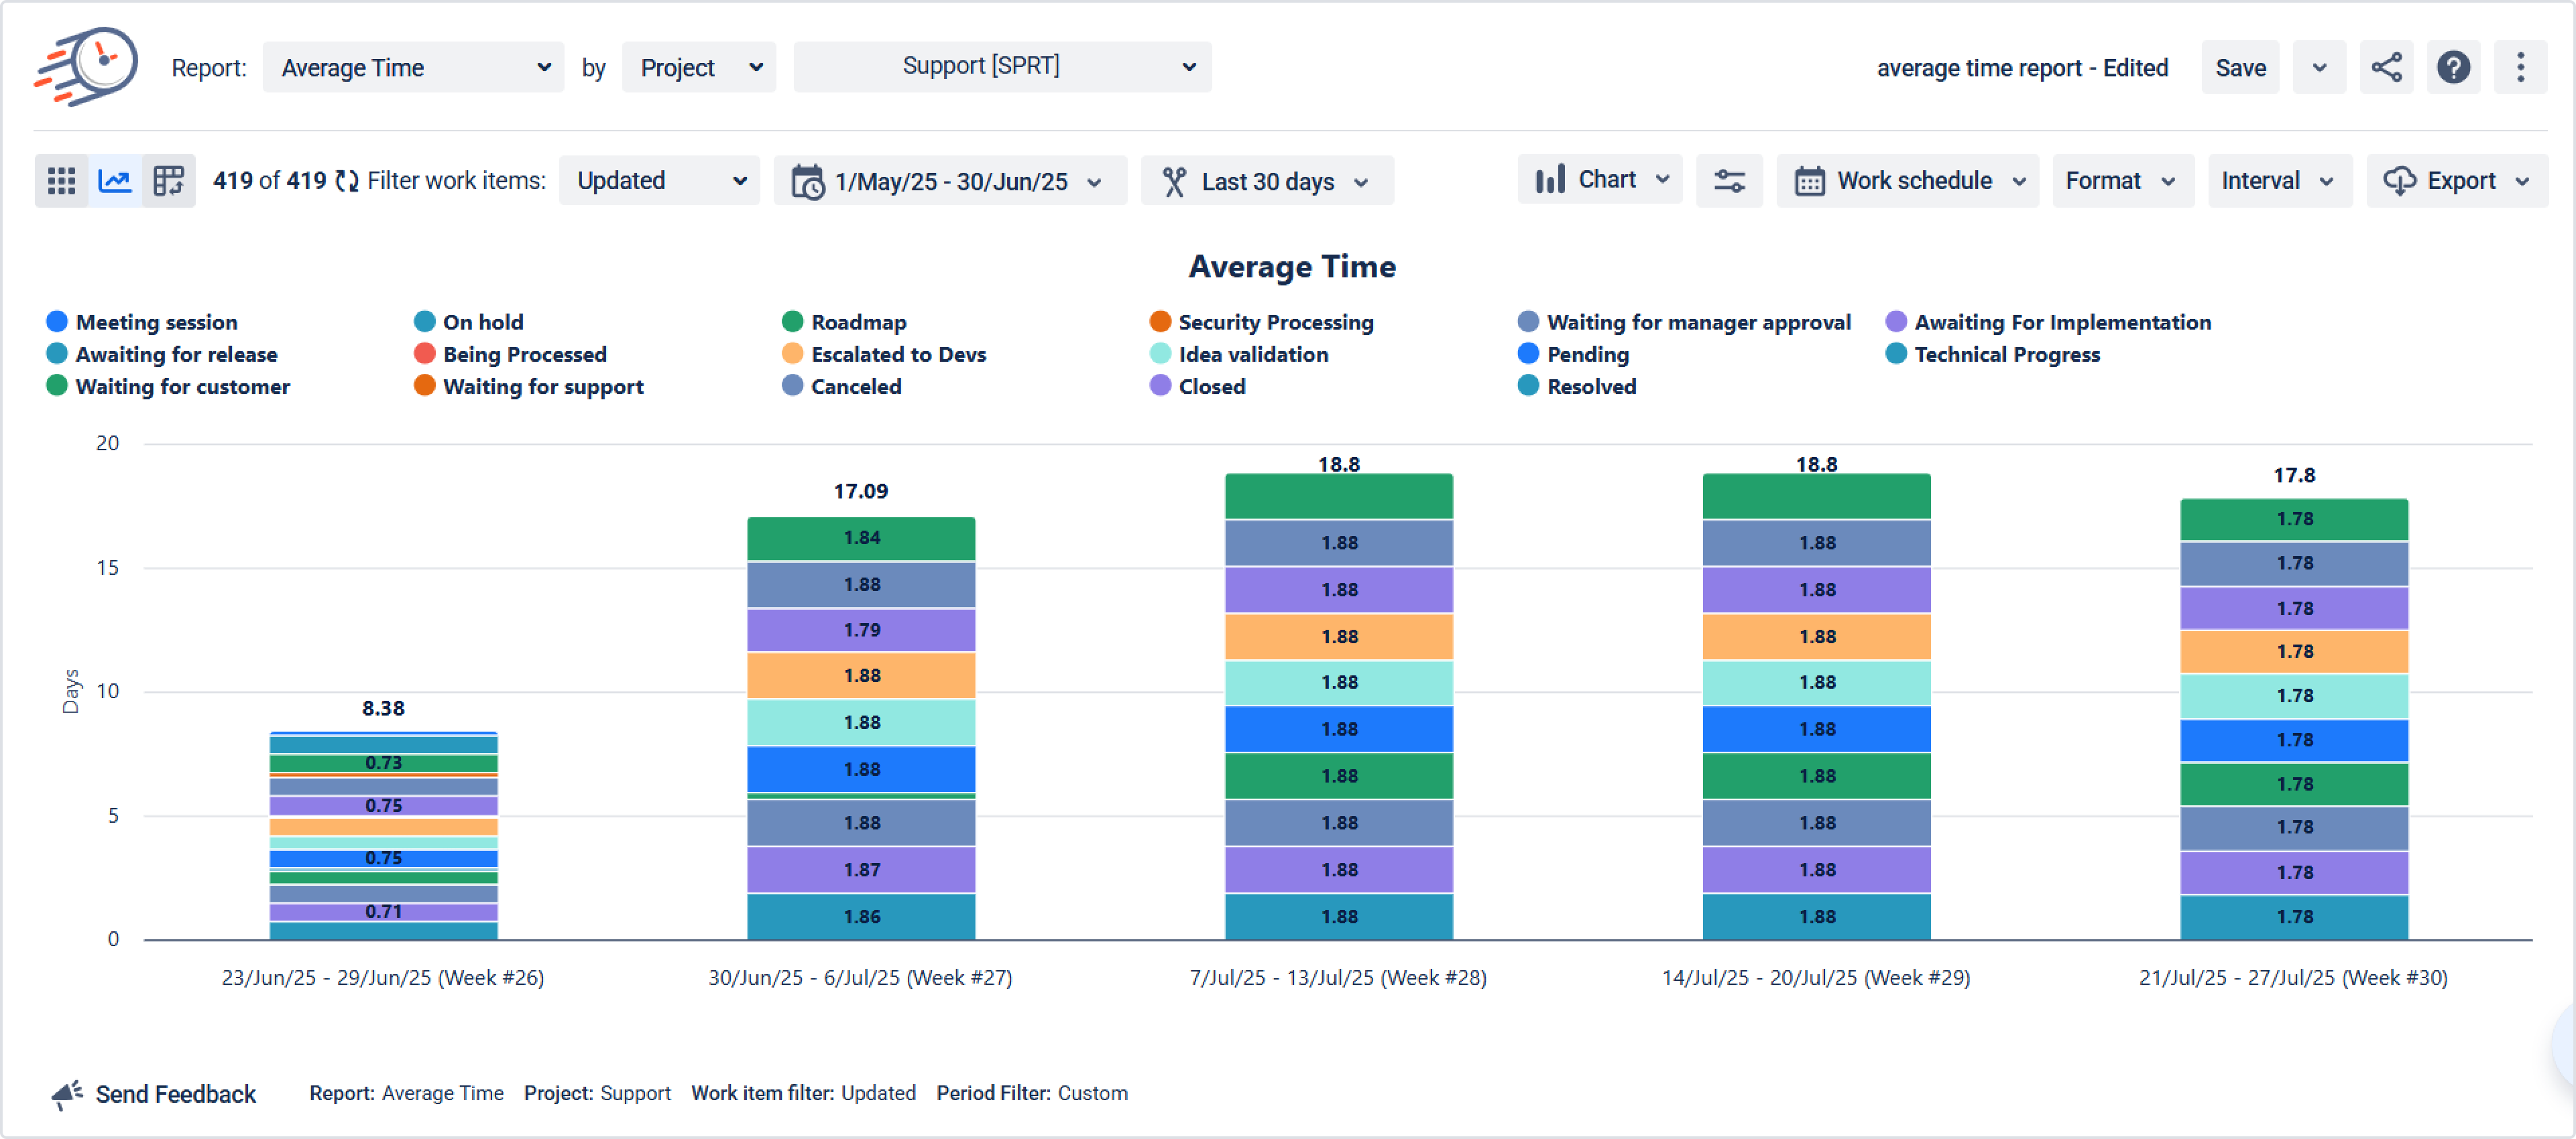Expand the Updated filter dropdown
This screenshot has width=2576, height=1139.
[x=659, y=181]
